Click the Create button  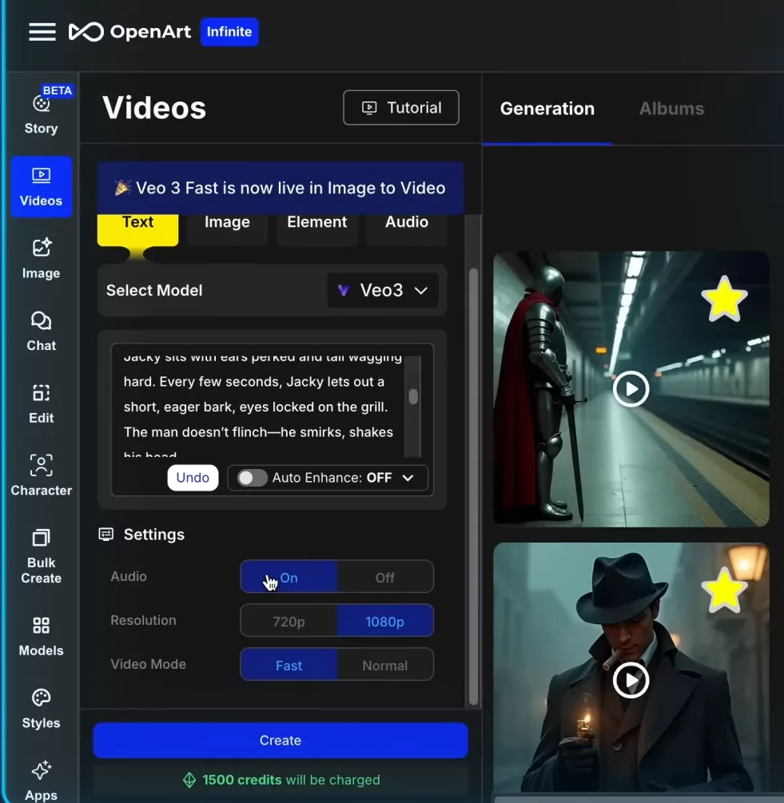(x=280, y=741)
